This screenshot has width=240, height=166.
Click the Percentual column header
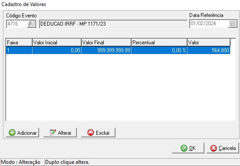point(159,43)
